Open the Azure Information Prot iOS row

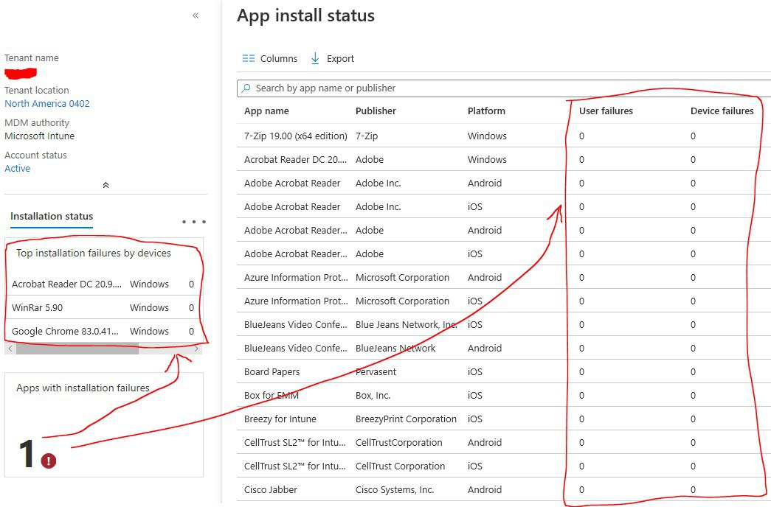pos(504,301)
